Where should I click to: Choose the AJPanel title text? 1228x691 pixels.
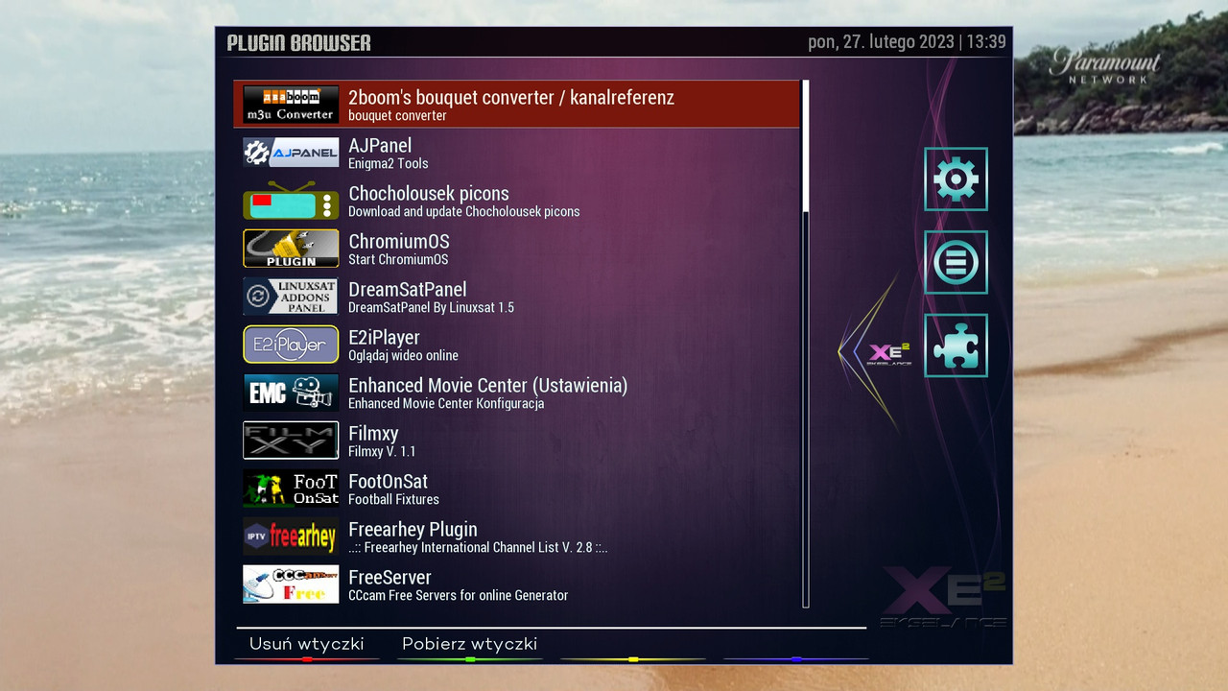click(380, 146)
